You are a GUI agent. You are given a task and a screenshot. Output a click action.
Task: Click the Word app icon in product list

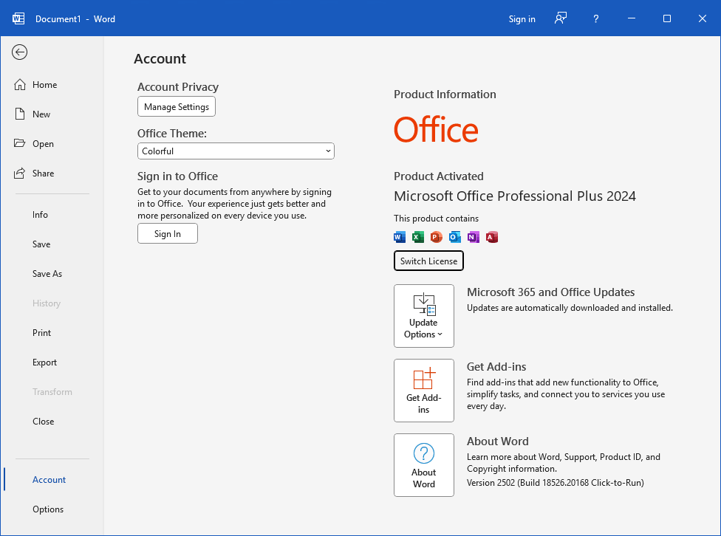click(x=400, y=237)
